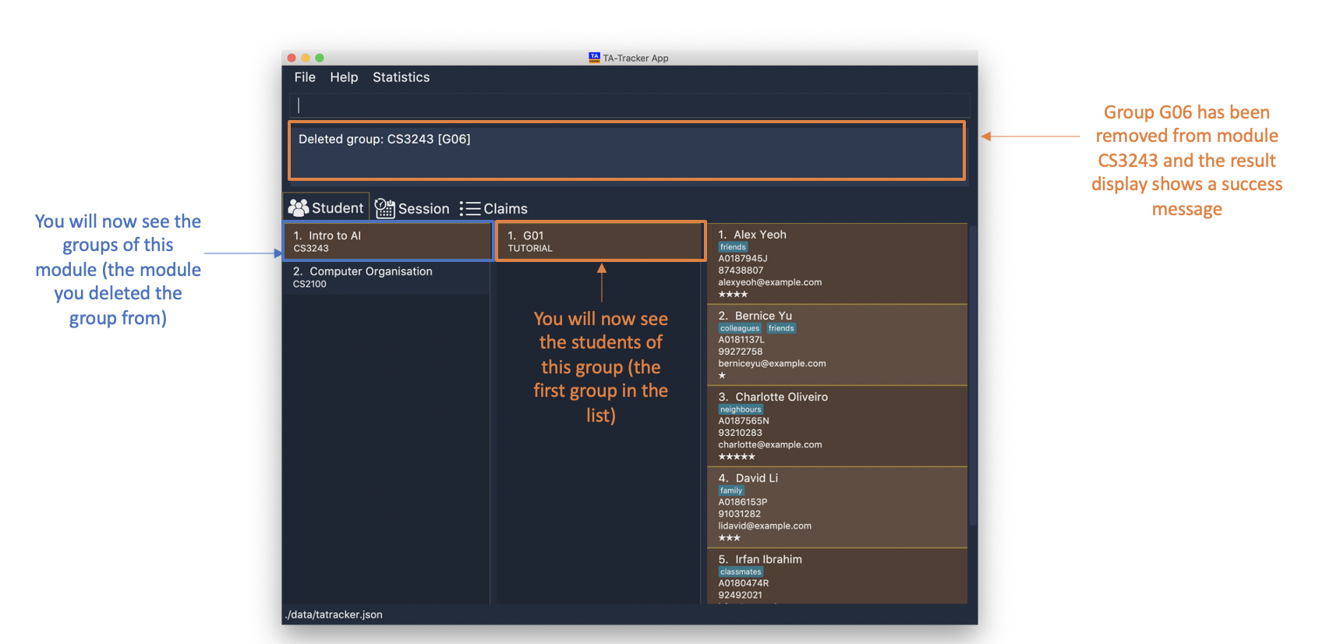Click the colleagues tag on Bernice Yu
Viewport: 1319px width, 644px height.
click(740, 328)
